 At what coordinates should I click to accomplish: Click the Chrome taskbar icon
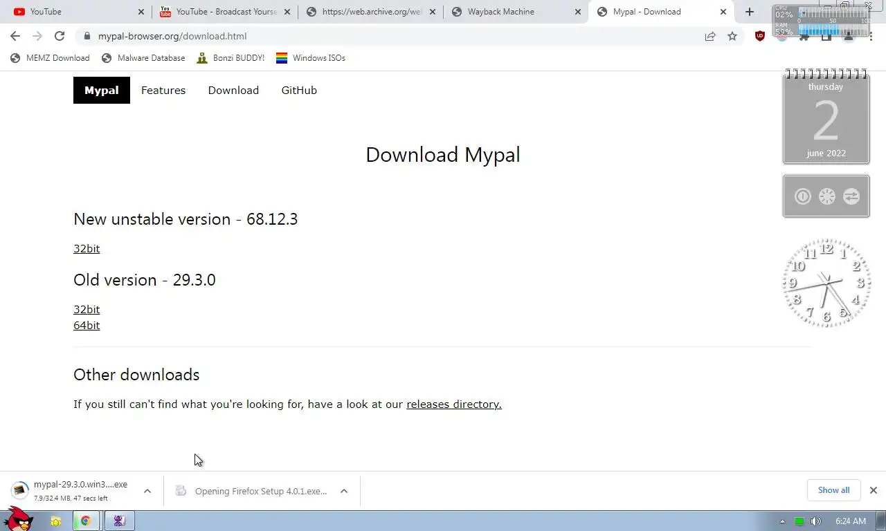[x=86, y=521]
